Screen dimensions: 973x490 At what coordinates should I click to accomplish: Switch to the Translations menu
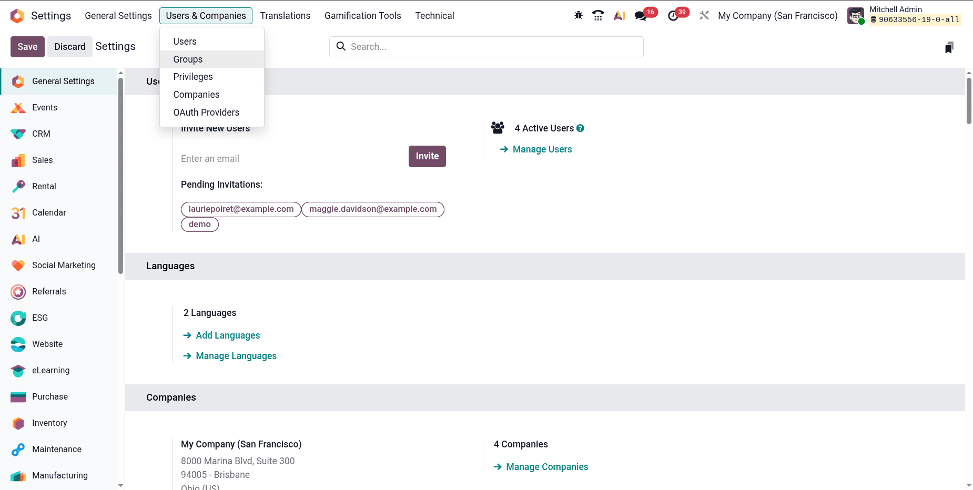[285, 15]
